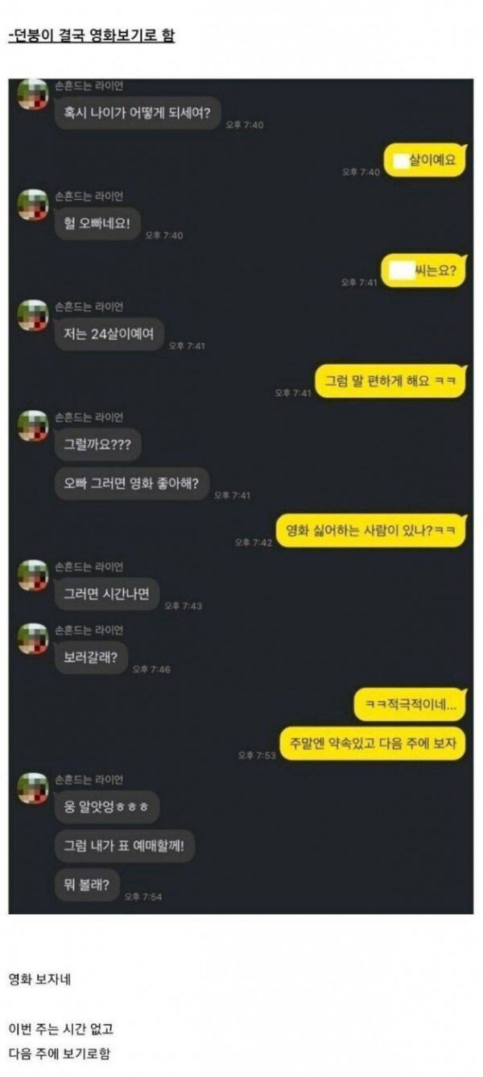Select '주말엔 약속있고 다음 주에 보자' bubble
483x1077 pixels.
[x=372, y=743]
